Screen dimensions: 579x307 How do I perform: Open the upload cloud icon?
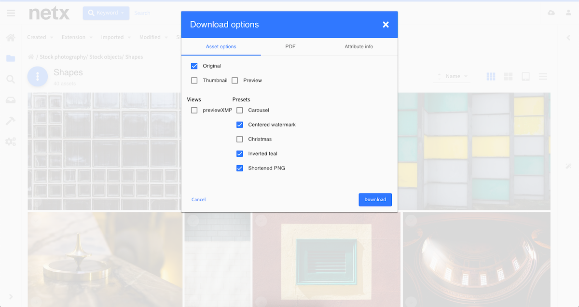(x=551, y=13)
